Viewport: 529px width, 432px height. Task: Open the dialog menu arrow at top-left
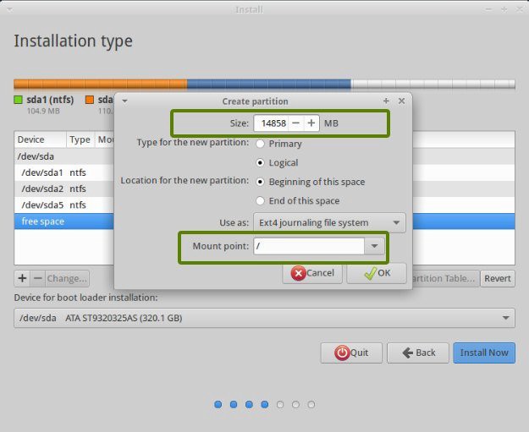click(124, 101)
